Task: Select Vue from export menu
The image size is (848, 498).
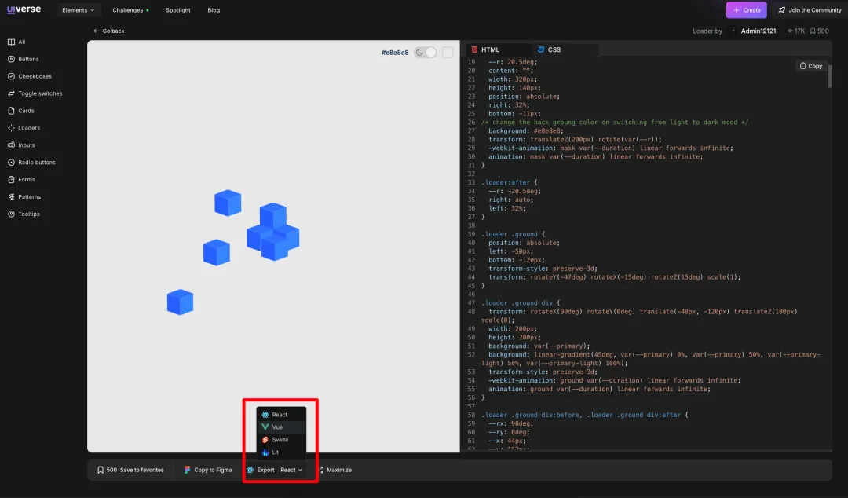Action: 278,427
